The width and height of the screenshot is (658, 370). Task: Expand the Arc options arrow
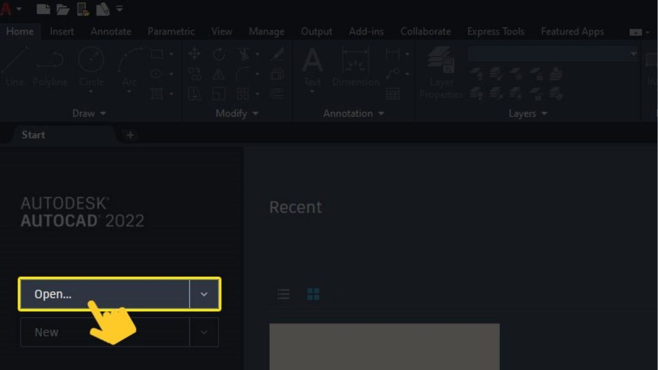tap(129, 92)
